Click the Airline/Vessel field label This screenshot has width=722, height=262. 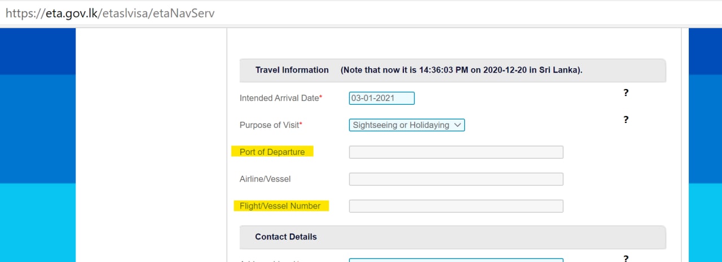pos(265,179)
